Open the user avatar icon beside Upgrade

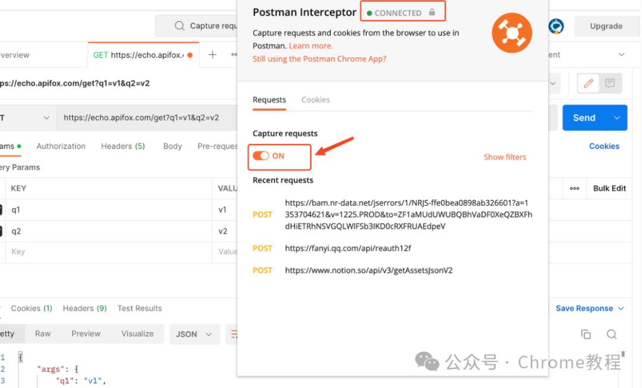(556, 26)
